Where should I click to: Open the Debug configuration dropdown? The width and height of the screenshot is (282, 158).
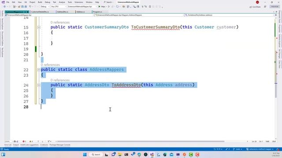tap(45, 7)
